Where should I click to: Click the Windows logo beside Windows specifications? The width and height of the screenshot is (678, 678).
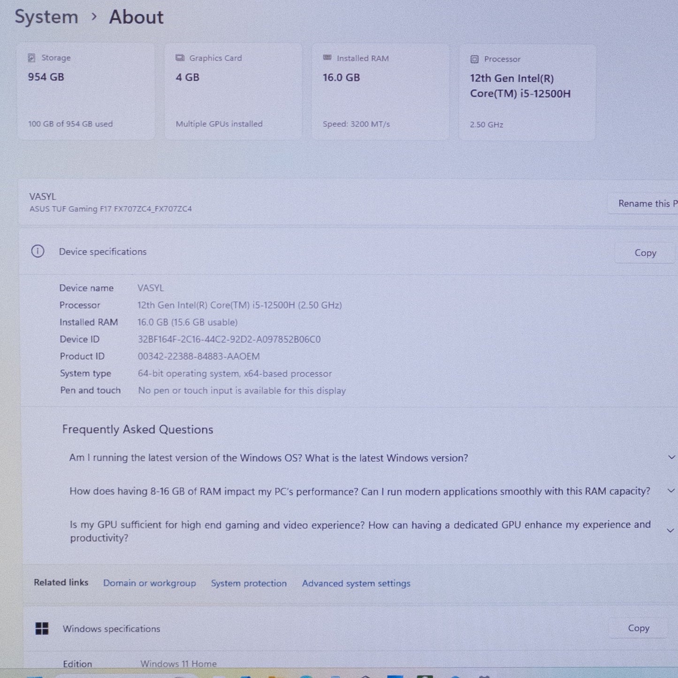[42, 629]
